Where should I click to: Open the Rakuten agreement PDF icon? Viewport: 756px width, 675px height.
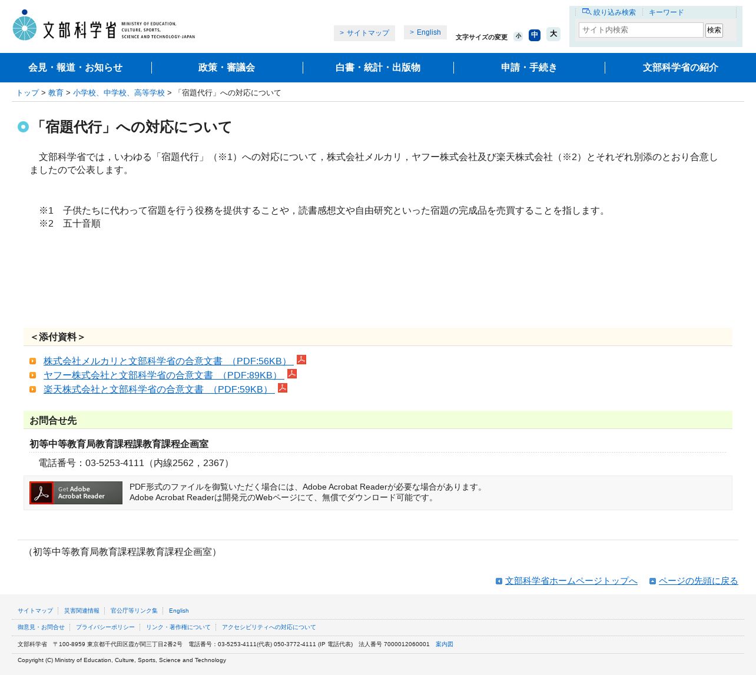tap(283, 388)
